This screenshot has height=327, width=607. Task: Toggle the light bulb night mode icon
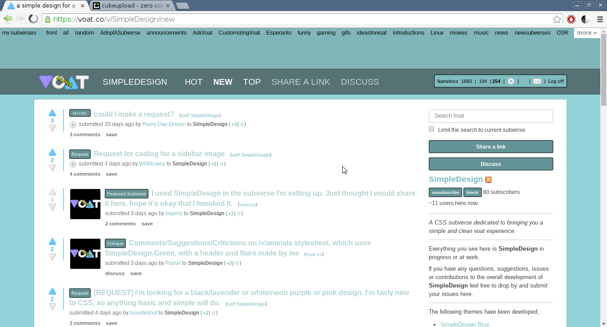click(x=524, y=81)
